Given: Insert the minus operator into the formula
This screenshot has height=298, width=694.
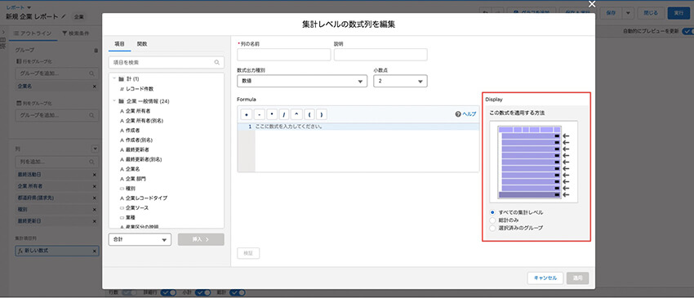Looking at the screenshot, I should click(x=259, y=114).
